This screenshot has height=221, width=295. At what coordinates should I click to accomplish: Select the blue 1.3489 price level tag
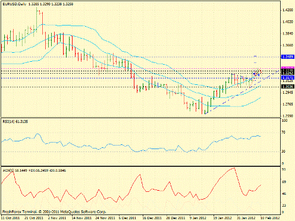[x=288, y=57]
